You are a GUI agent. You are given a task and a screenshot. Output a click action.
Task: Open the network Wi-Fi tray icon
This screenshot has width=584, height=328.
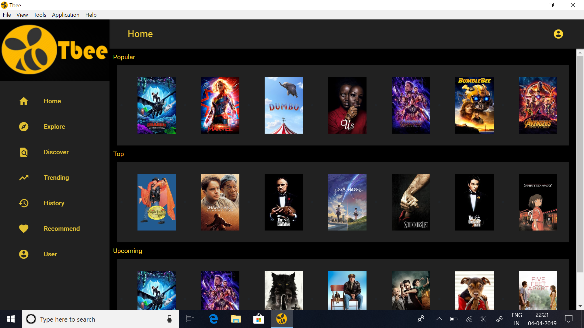(469, 319)
